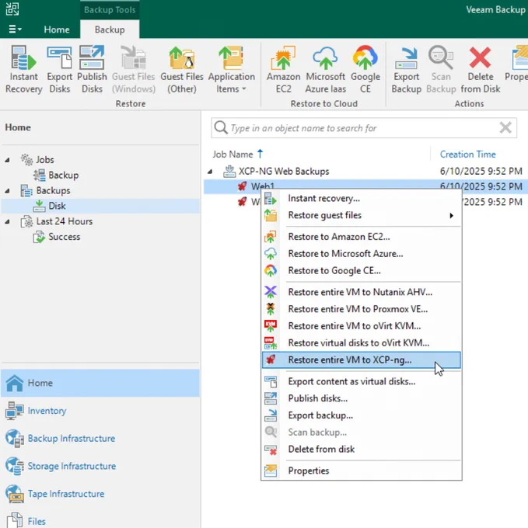Select Jobs in the tree
The height and width of the screenshot is (528, 528).
(45, 160)
